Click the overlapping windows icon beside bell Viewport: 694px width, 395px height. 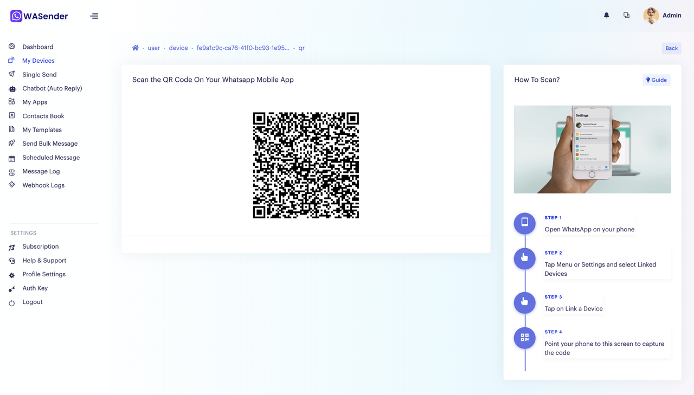[626, 15]
